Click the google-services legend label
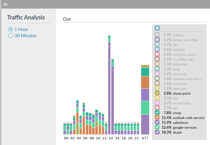210x145 pixels. click(x=185, y=127)
